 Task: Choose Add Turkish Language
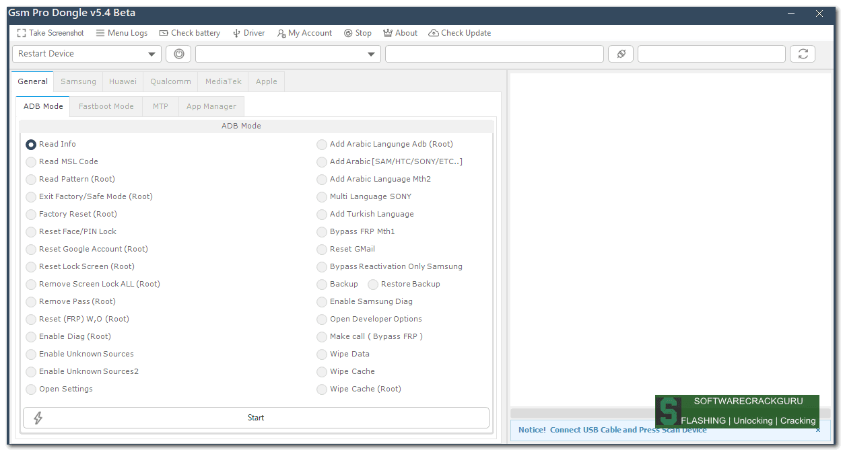click(366, 214)
